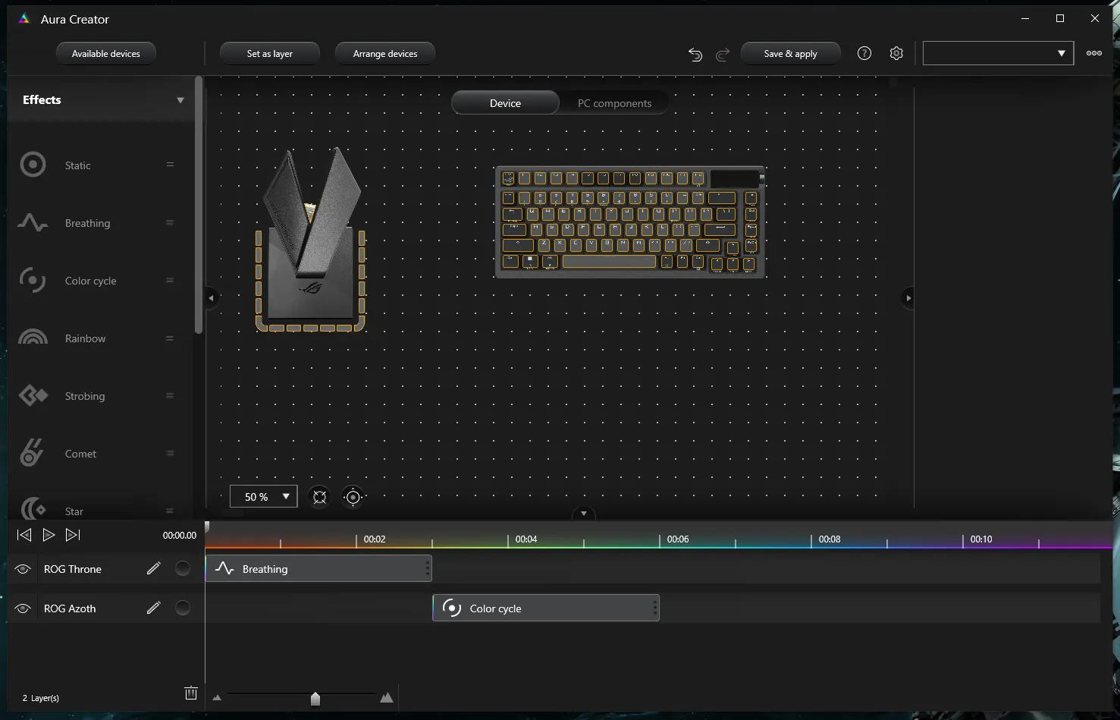
Task: Collapse the left panel arrow
Action: point(212,298)
